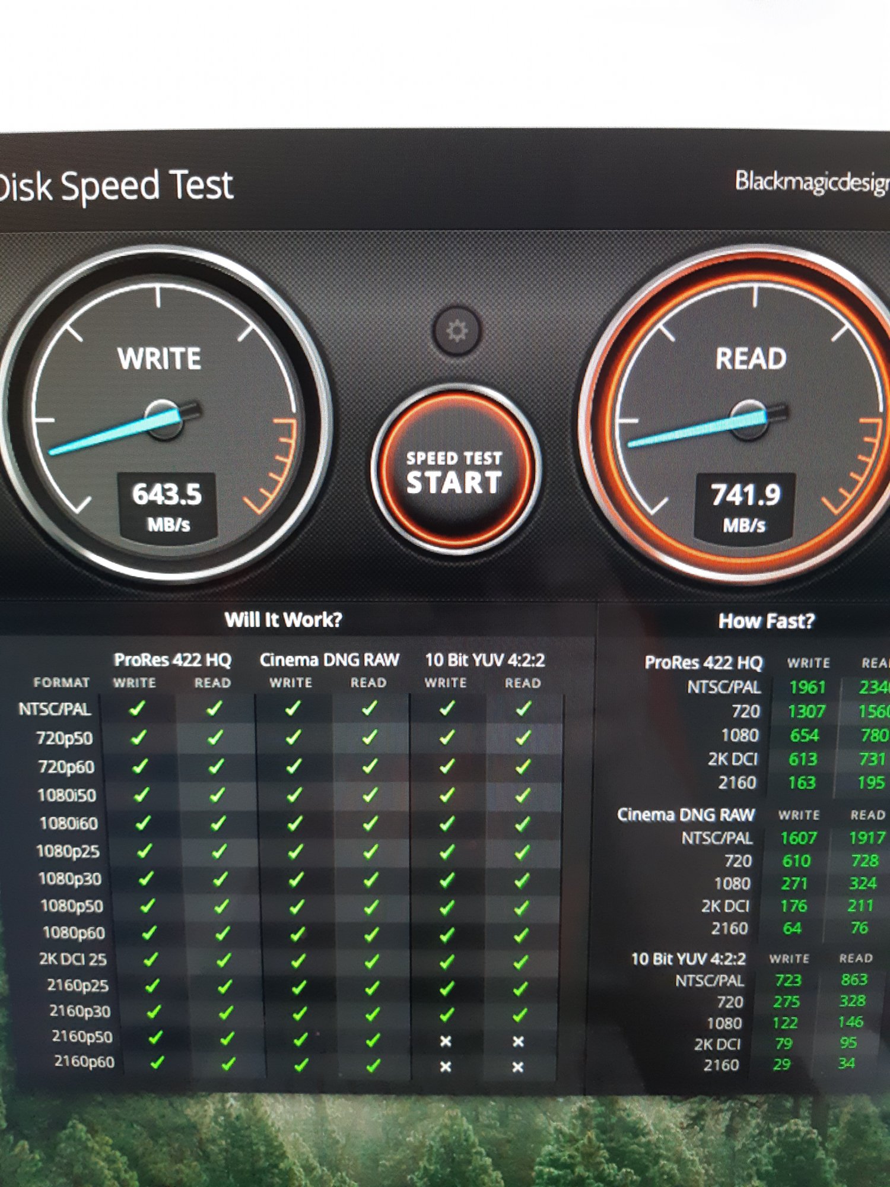Click 720p60 10 Bit YUV write checkmark

click(x=447, y=766)
